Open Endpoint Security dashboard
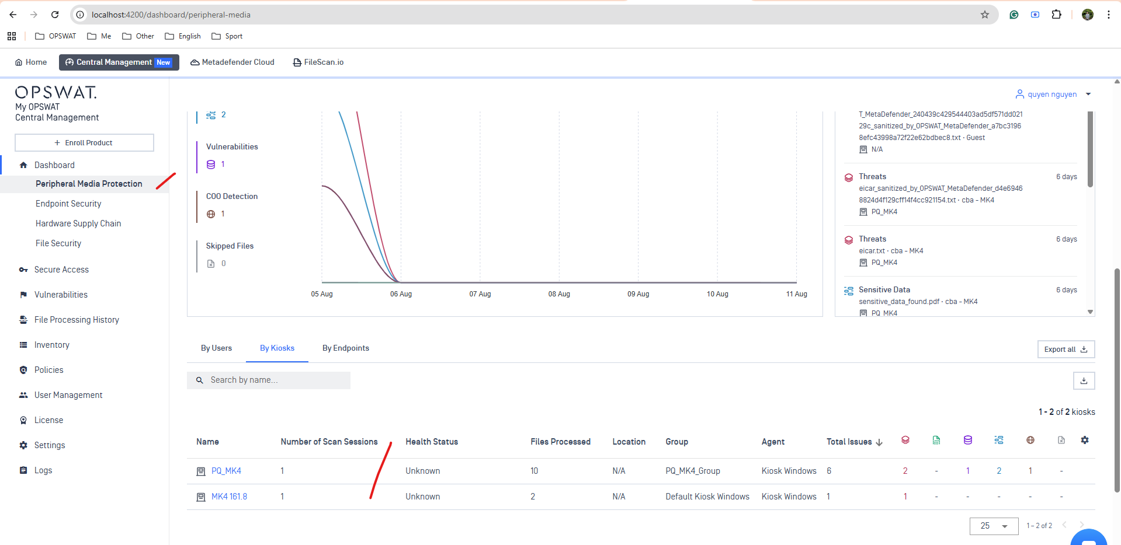The image size is (1121, 545). (x=68, y=204)
